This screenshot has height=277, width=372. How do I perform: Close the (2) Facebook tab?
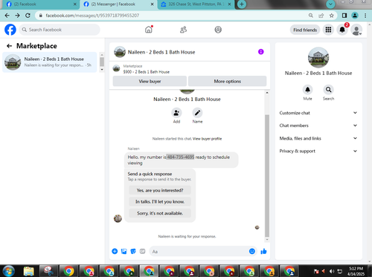(x=75, y=4)
